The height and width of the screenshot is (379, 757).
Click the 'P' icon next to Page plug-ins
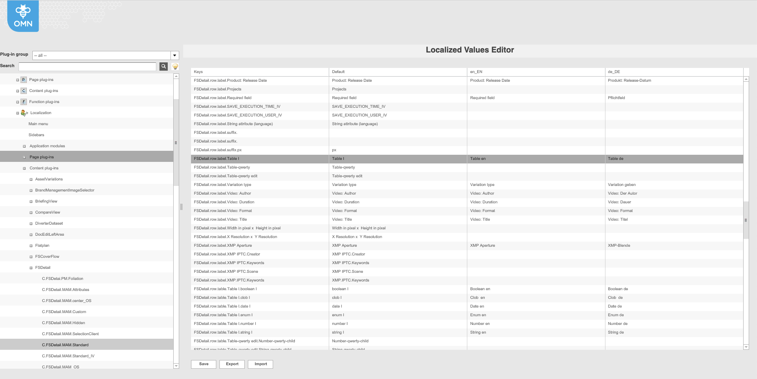tap(23, 79)
